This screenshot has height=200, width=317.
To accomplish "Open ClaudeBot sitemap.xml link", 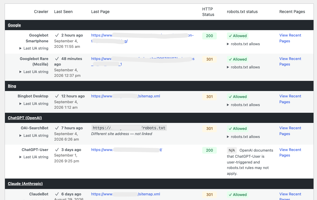I will pos(126,194).
